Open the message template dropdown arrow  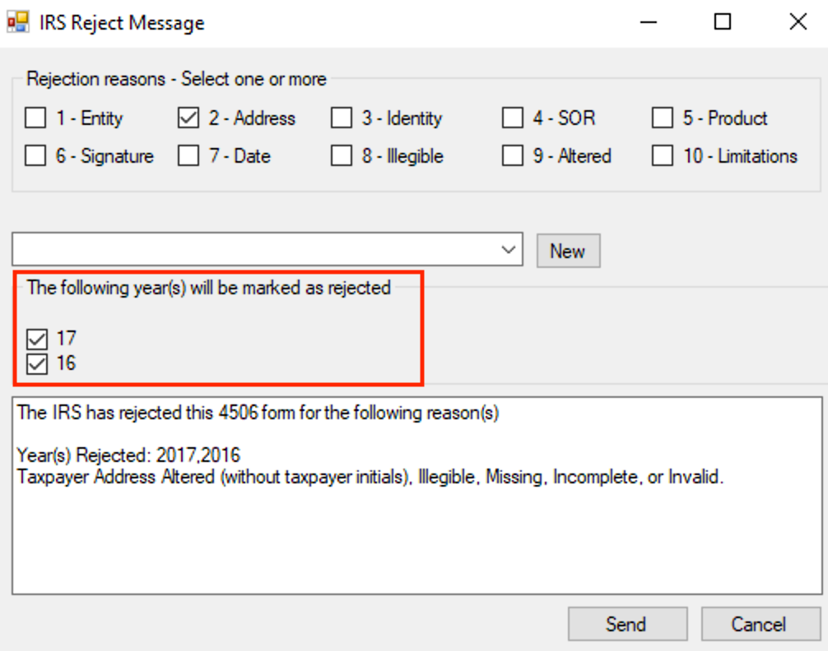508,250
